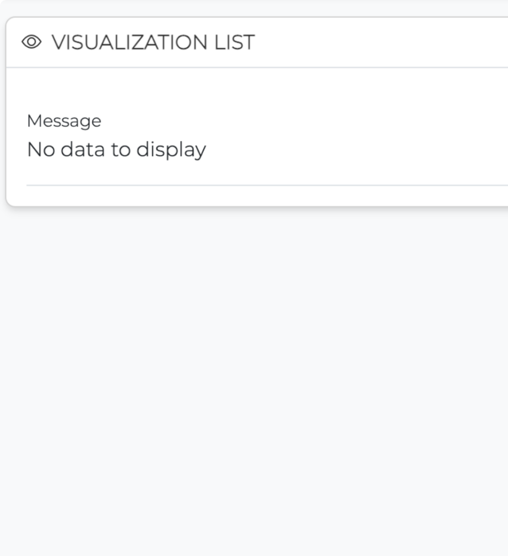Click the word No in the message
508x556 pixels.
[41, 149]
